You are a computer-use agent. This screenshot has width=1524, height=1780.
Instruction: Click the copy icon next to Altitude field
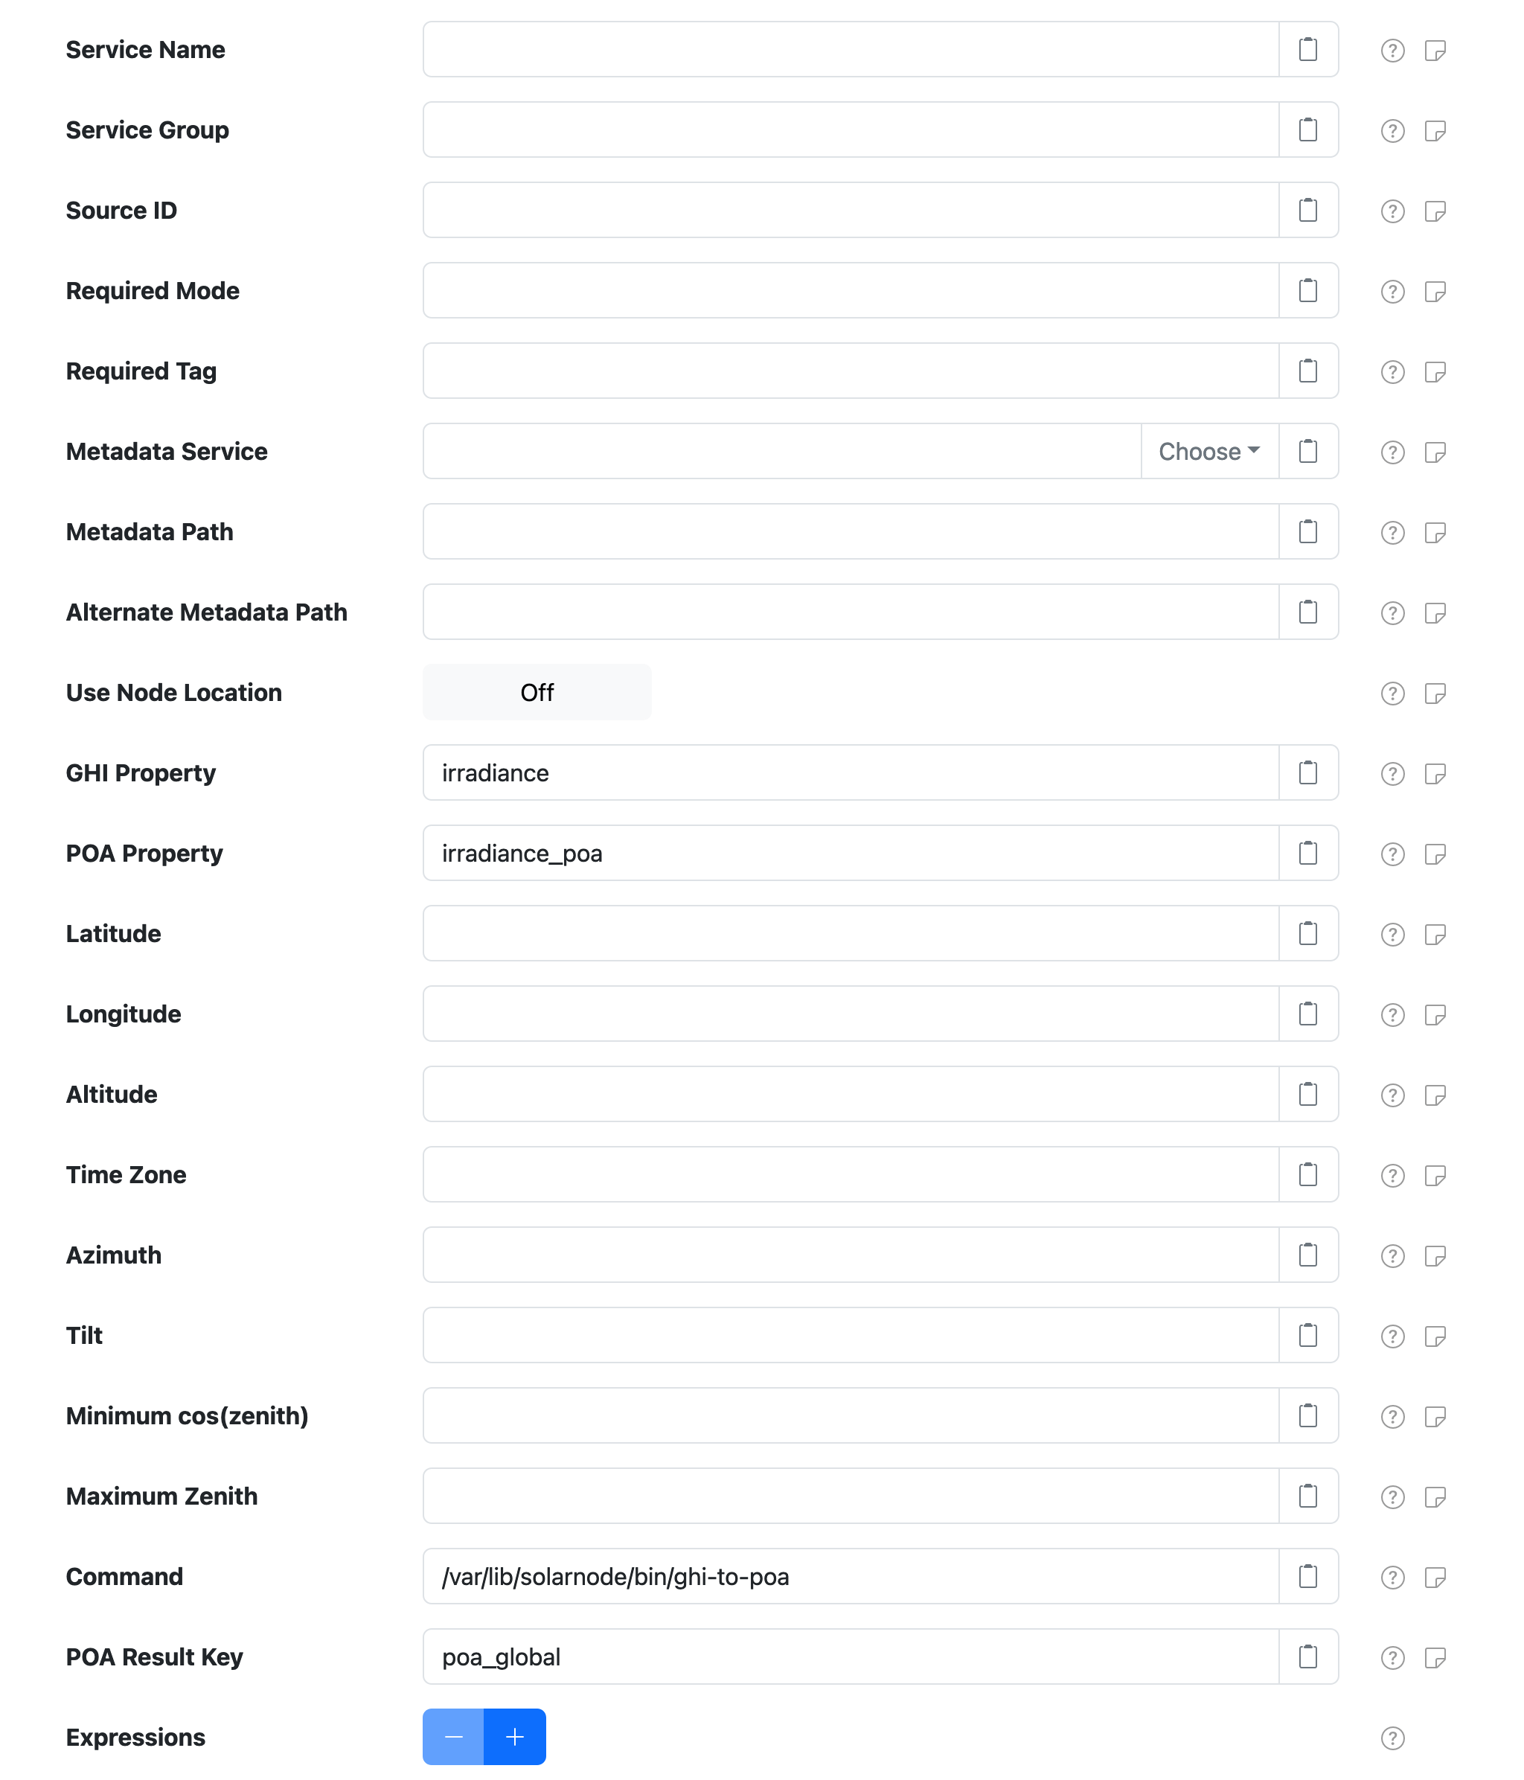click(1307, 1093)
